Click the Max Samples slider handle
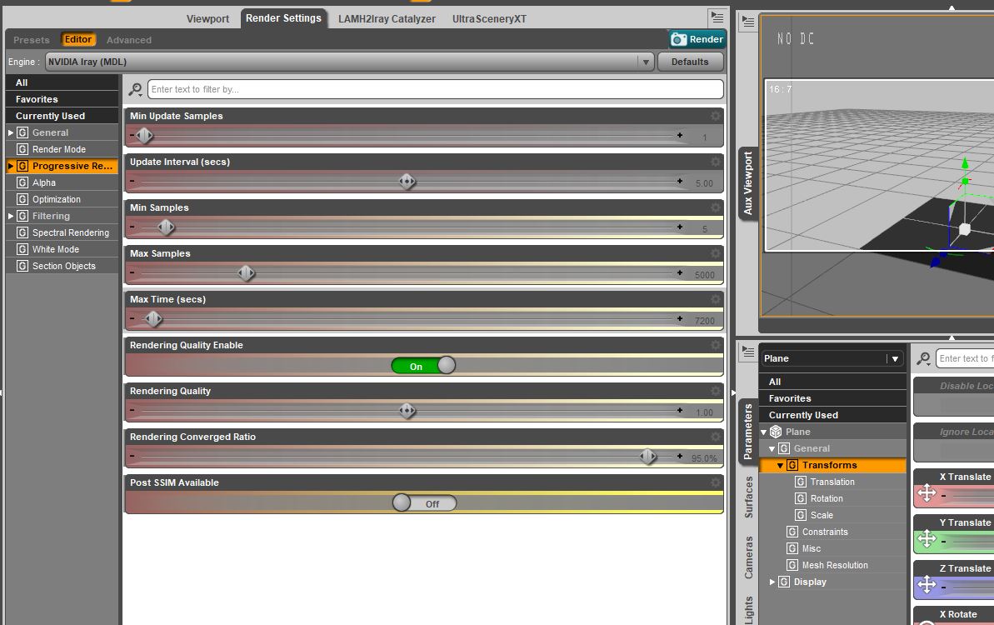This screenshot has width=994, height=625. click(246, 273)
